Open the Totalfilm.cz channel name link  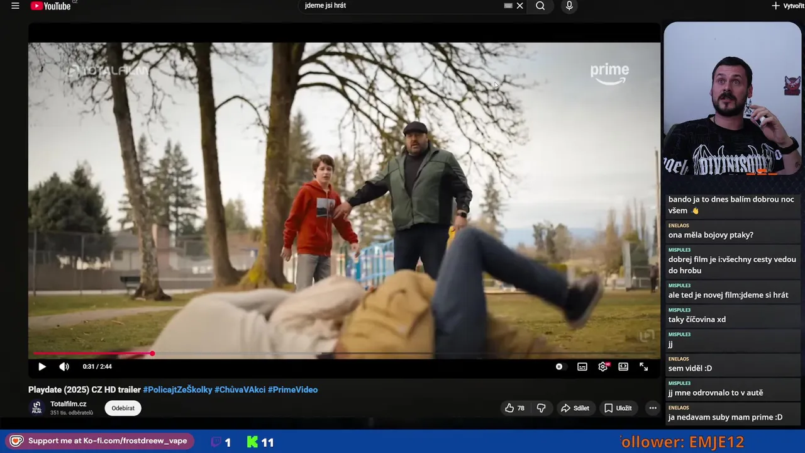(x=69, y=404)
